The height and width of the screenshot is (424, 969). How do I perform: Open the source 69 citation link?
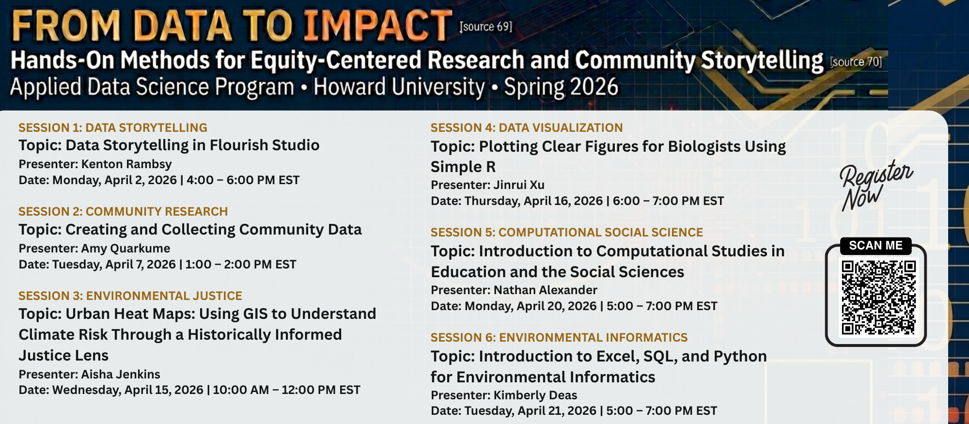coord(485,27)
